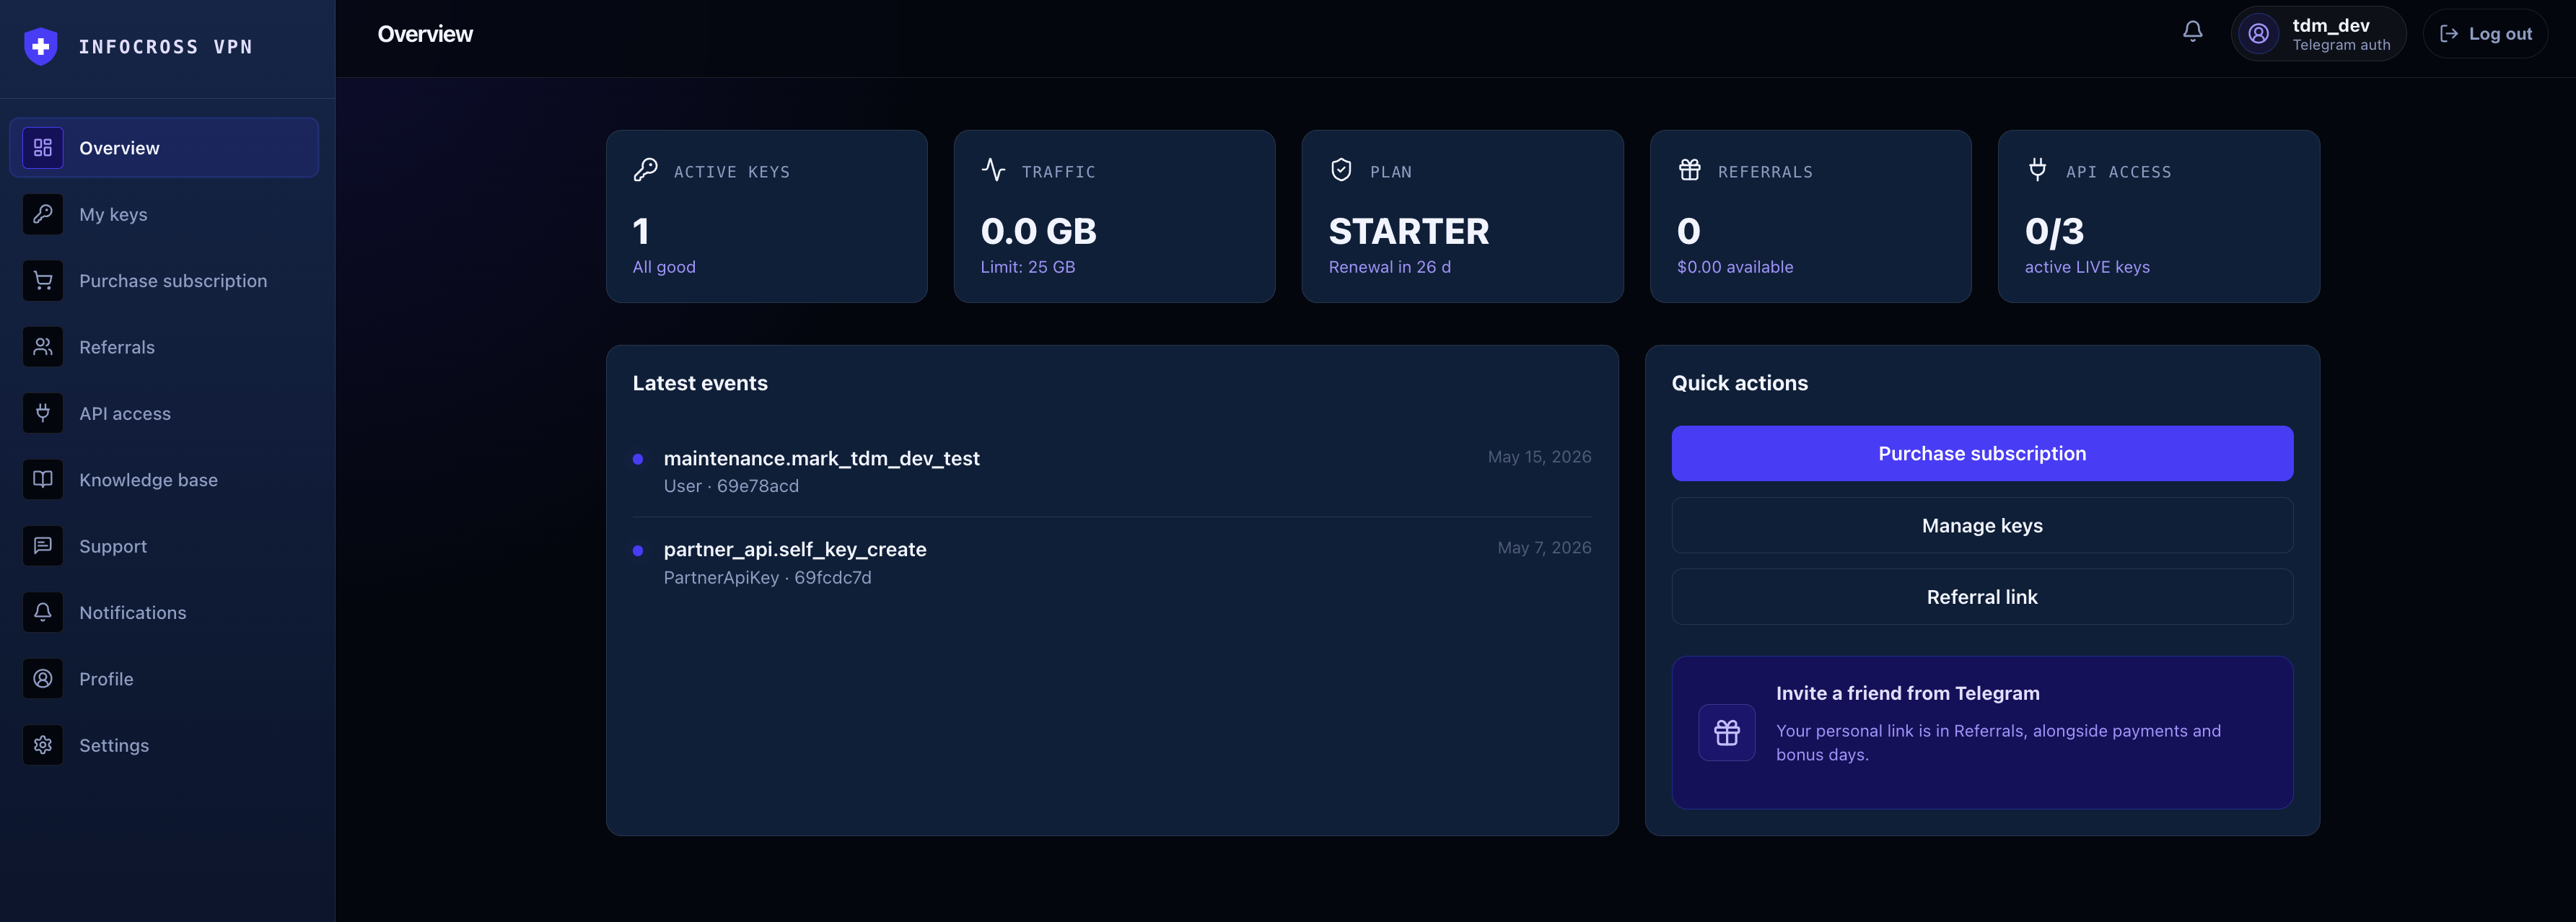Go to Support in the sidebar
The image size is (2576, 922).
coord(164,546)
